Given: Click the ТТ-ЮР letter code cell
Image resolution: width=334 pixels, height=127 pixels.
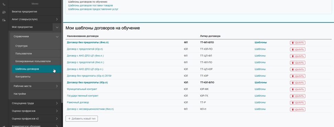Looking at the screenshot, I should [x=204, y=76].
